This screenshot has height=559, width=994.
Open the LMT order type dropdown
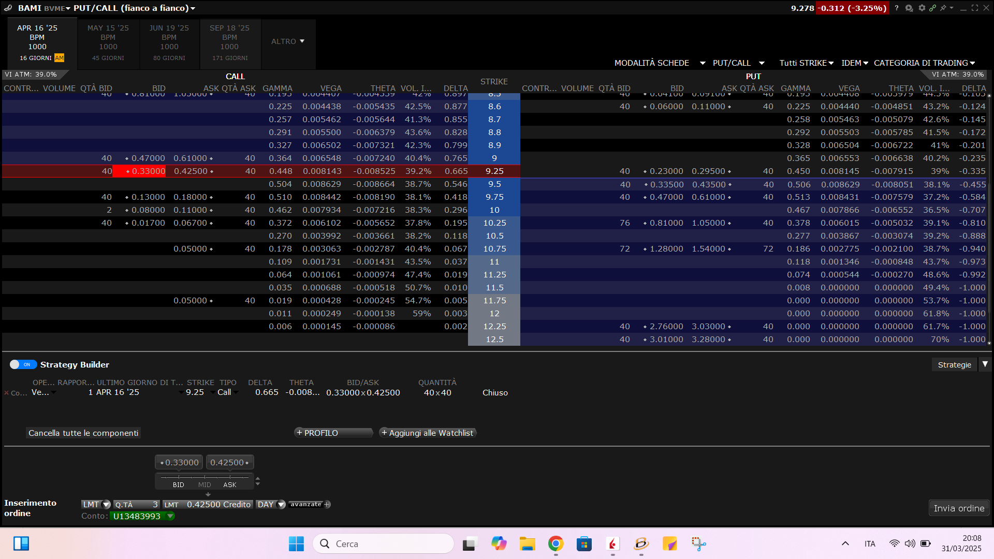coord(96,504)
